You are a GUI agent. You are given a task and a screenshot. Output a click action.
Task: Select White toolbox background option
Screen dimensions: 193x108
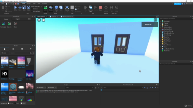tap(11, 103)
